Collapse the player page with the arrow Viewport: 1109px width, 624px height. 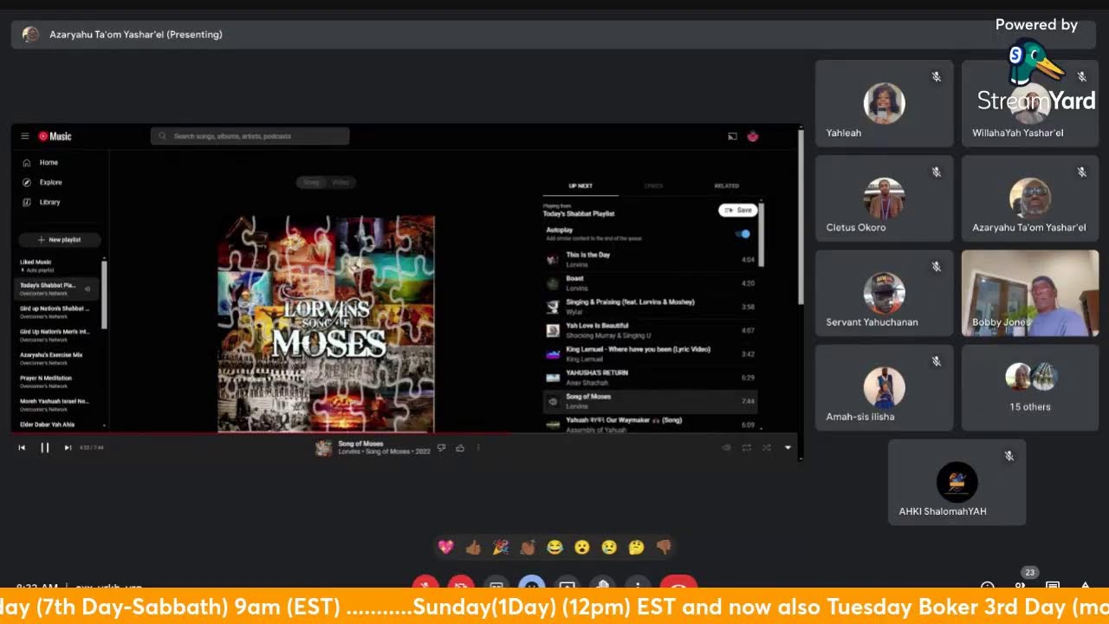788,447
